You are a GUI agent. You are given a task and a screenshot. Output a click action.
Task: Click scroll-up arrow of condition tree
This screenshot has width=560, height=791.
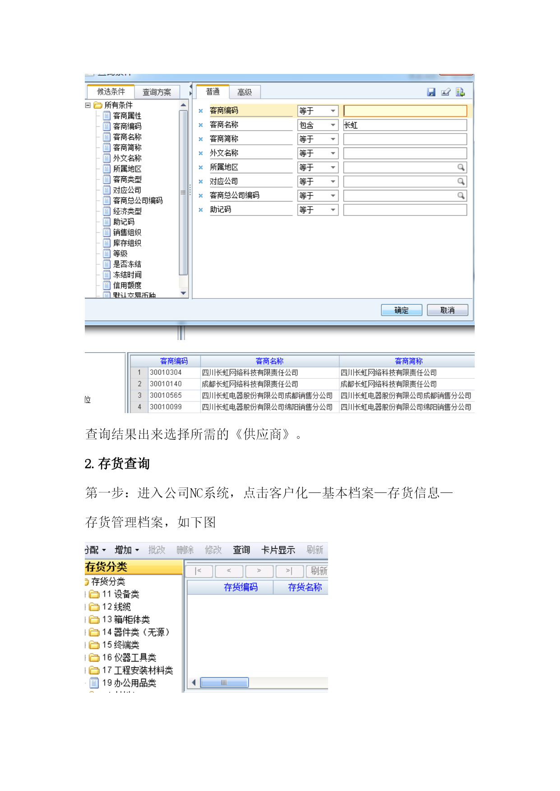point(183,105)
